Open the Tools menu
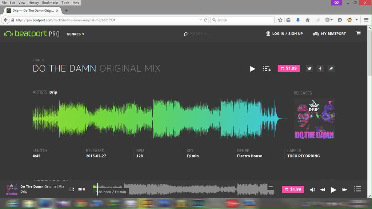Viewport: 372px width, 209px height. pyautogui.click(x=65, y=3)
